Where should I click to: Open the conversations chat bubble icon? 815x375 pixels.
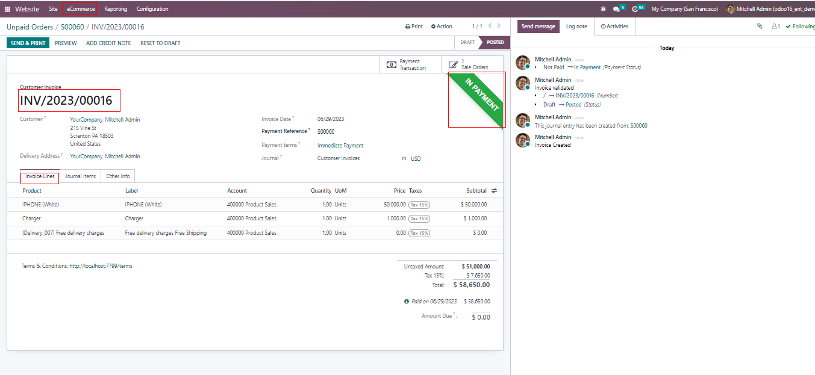616,9
